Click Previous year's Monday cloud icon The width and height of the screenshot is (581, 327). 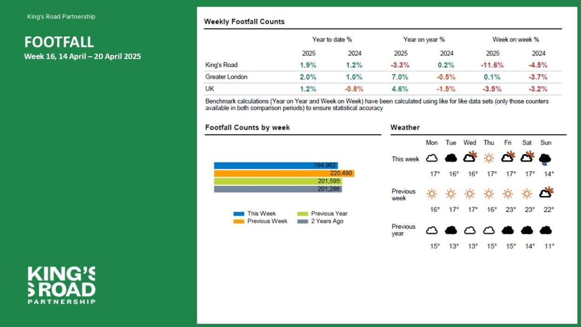click(432, 230)
